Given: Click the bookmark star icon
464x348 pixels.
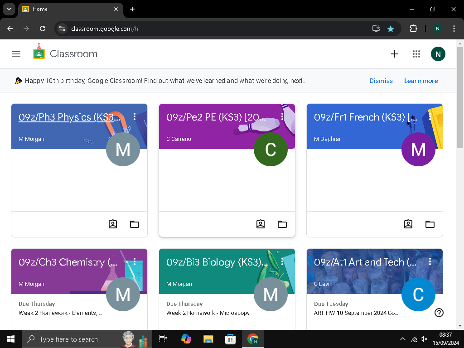Looking at the screenshot, I should (x=391, y=29).
